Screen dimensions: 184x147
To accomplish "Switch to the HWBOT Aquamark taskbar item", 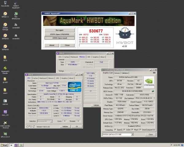I will pyautogui.click(x=11, y=145).
